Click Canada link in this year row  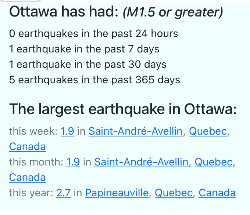(217, 193)
